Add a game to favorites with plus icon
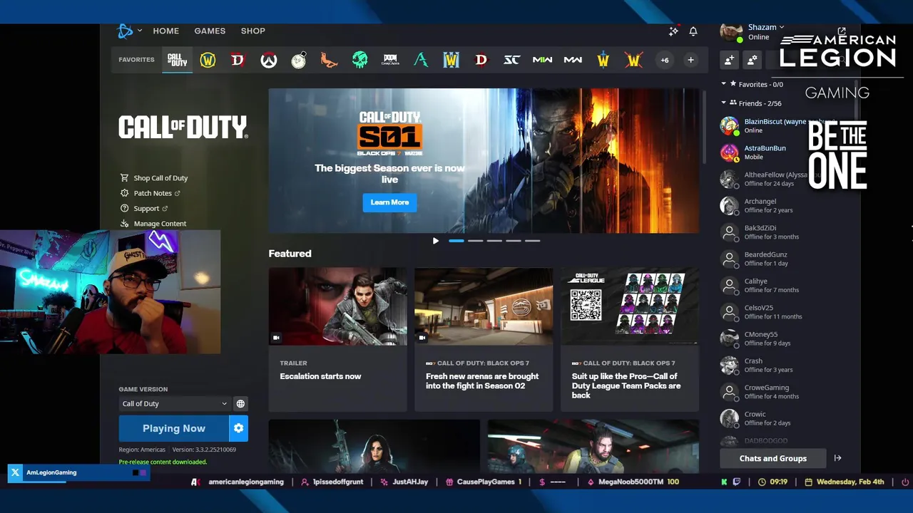 coord(690,60)
